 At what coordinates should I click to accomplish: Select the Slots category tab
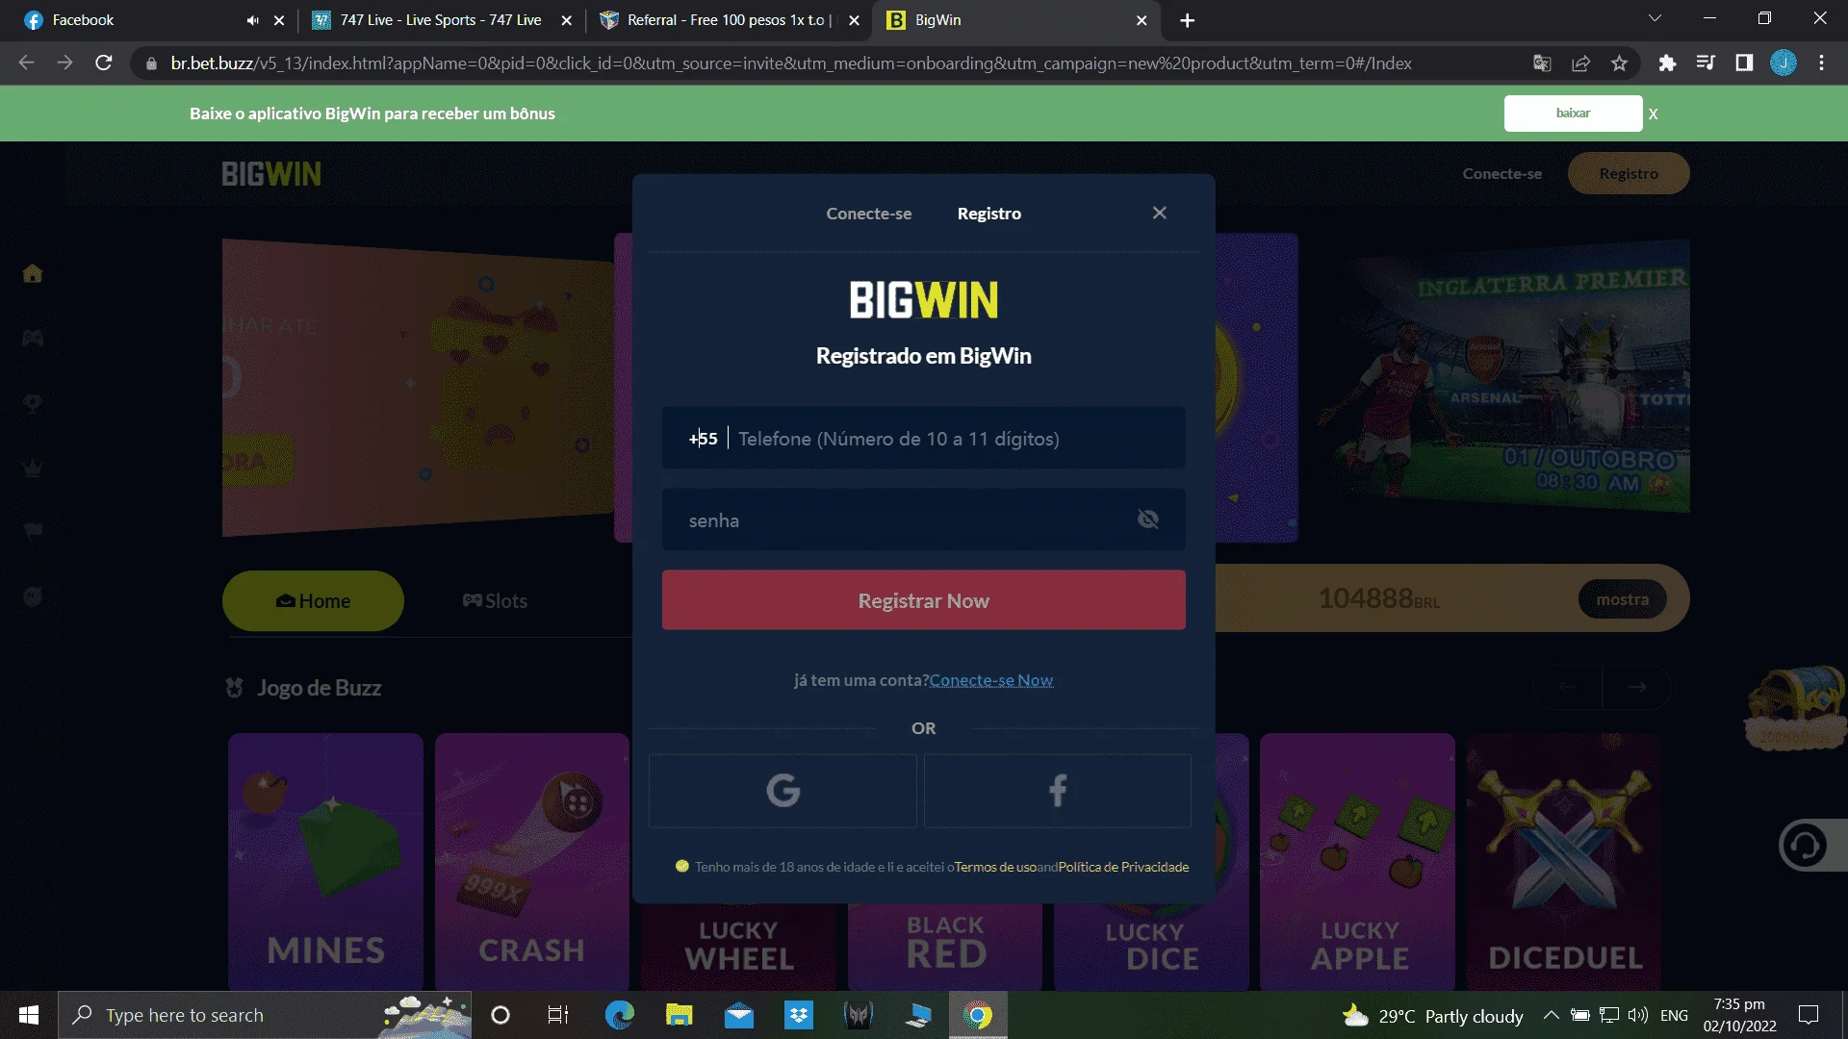tap(495, 601)
